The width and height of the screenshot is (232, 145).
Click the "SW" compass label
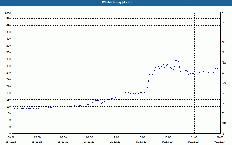point(224,83)
